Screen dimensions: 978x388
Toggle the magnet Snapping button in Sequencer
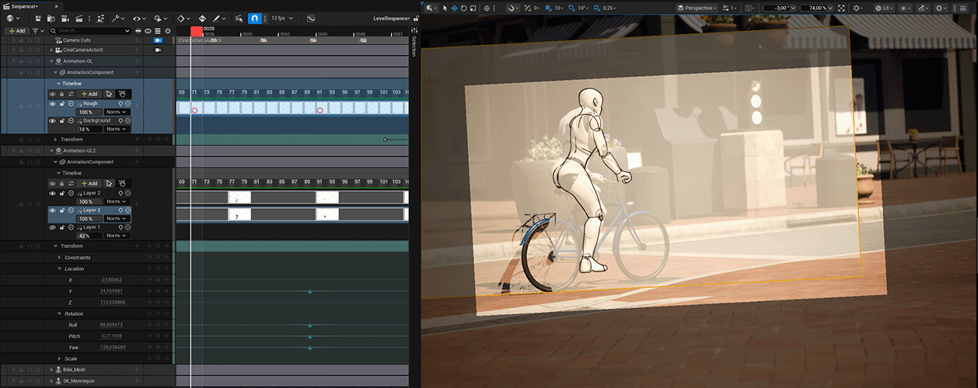[254, 17]
